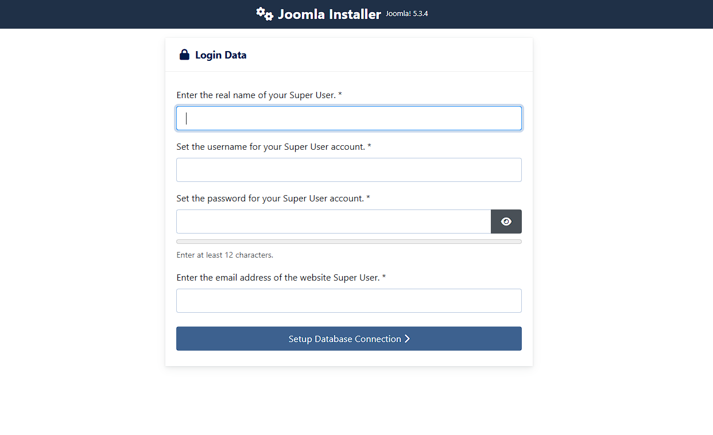This screenshot has width=713, height=435.
Task: Click the Joomla Installer title text
Action: coord(329,14)
